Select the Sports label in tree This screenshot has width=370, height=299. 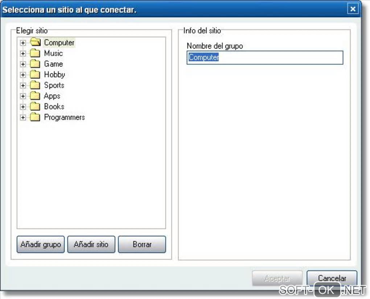(x=54, y=86)
